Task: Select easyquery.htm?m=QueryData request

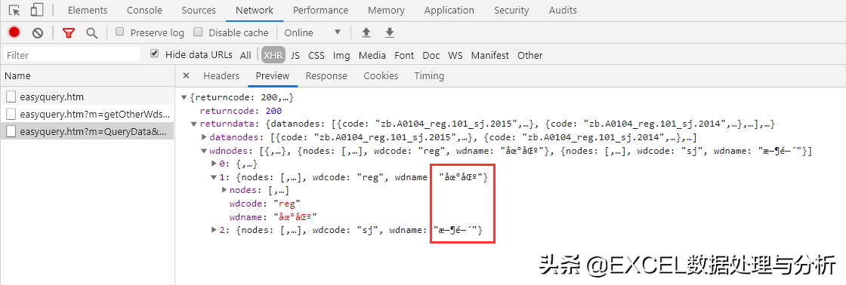Action: tap(88, 131)
